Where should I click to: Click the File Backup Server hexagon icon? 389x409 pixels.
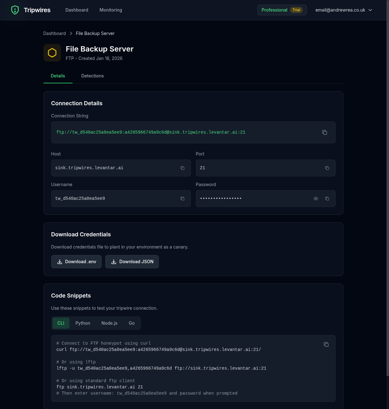52,53
